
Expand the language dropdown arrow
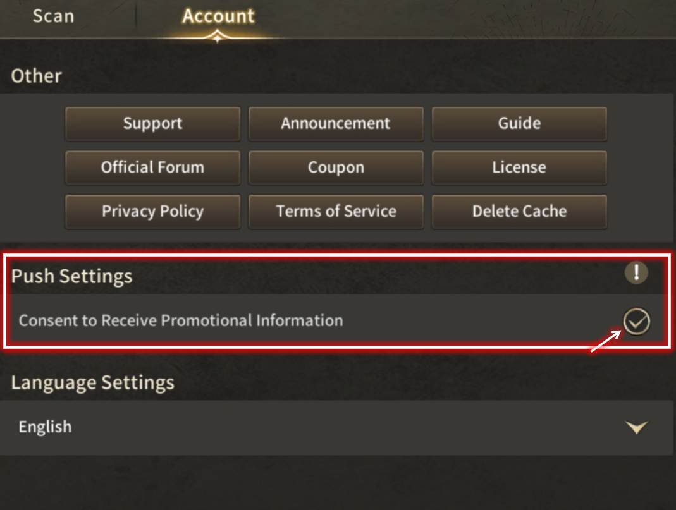[636, 427]
